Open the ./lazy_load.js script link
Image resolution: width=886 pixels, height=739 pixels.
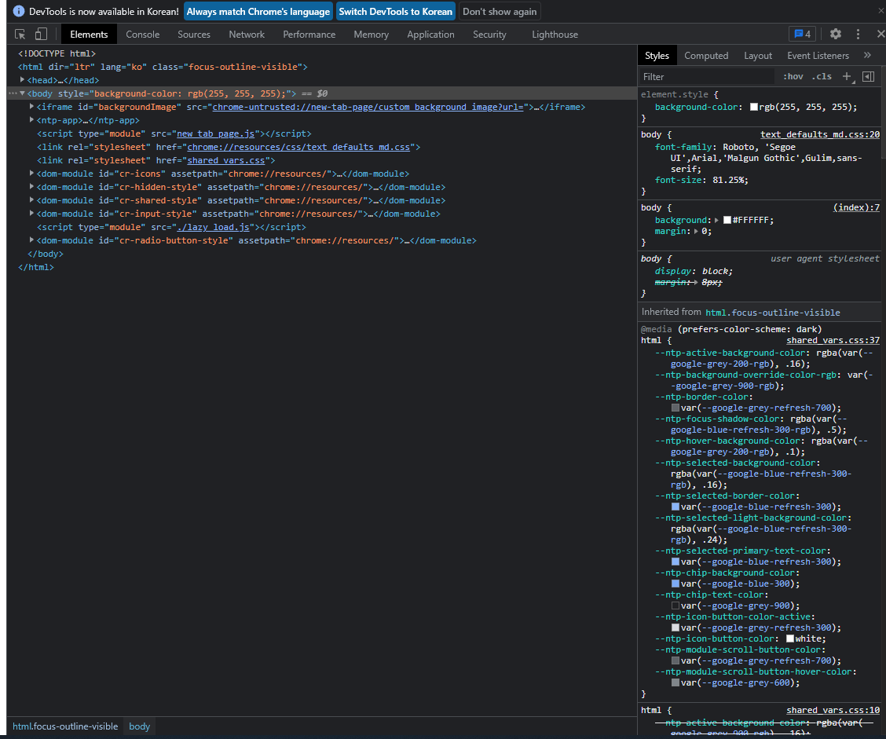pyautogui.click(x=213, y=227)
